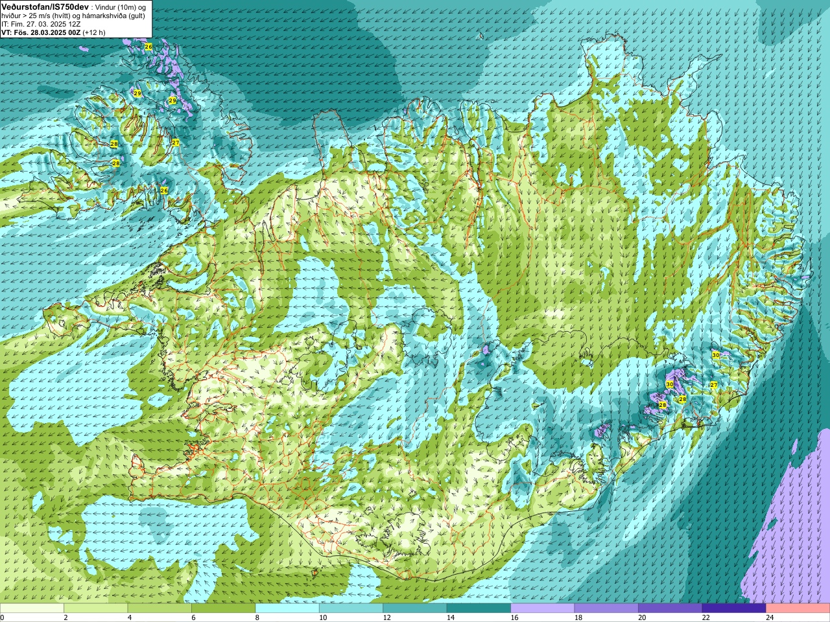This screenshot has width=830, height=622.
Task: Select the 'Vindur (10m) og' header text
Action: point(120,6)
